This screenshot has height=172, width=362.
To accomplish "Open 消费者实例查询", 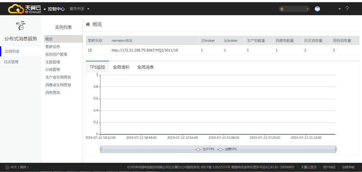I will pos(58,85).
